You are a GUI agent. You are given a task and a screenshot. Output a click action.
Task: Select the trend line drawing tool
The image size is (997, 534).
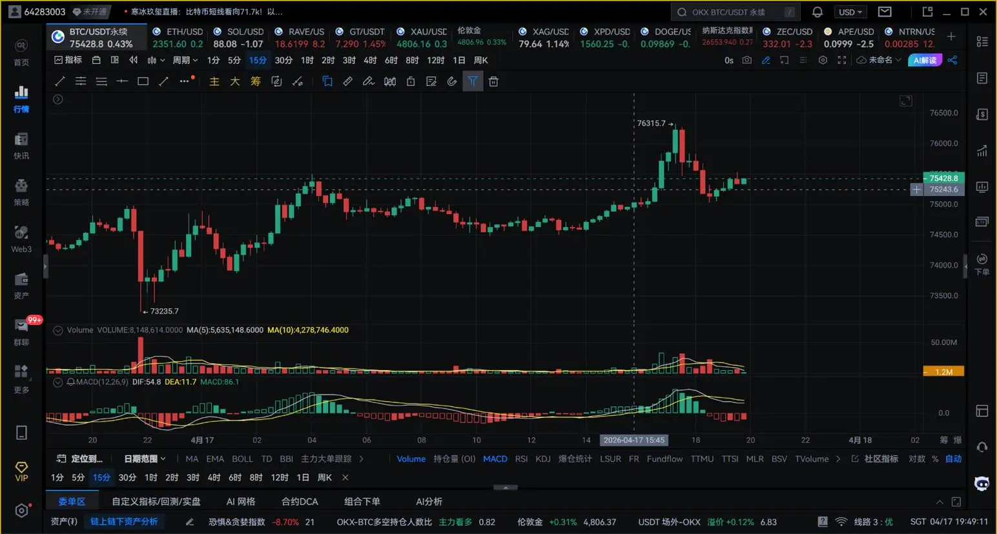(x=60, y=81)
